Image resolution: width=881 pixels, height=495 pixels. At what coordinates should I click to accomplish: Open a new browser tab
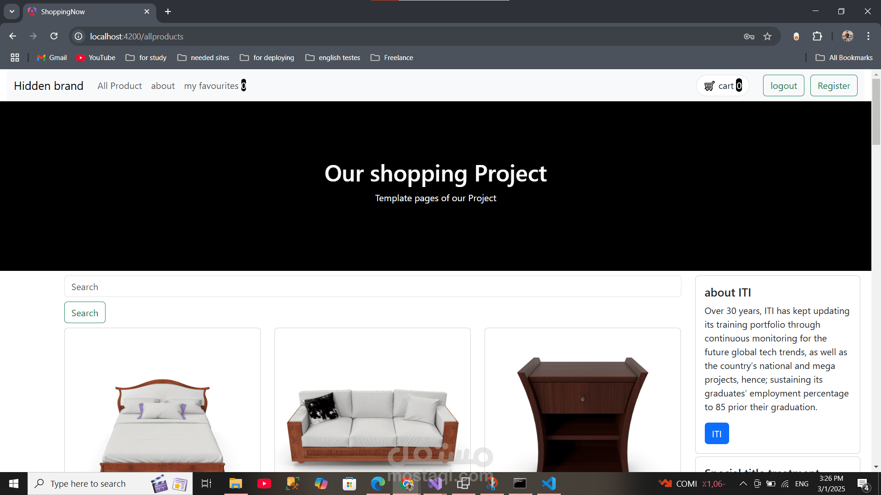pyautogui.click(x=168, y=11)
